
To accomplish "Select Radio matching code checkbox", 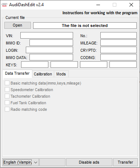I will coord(7,109).
